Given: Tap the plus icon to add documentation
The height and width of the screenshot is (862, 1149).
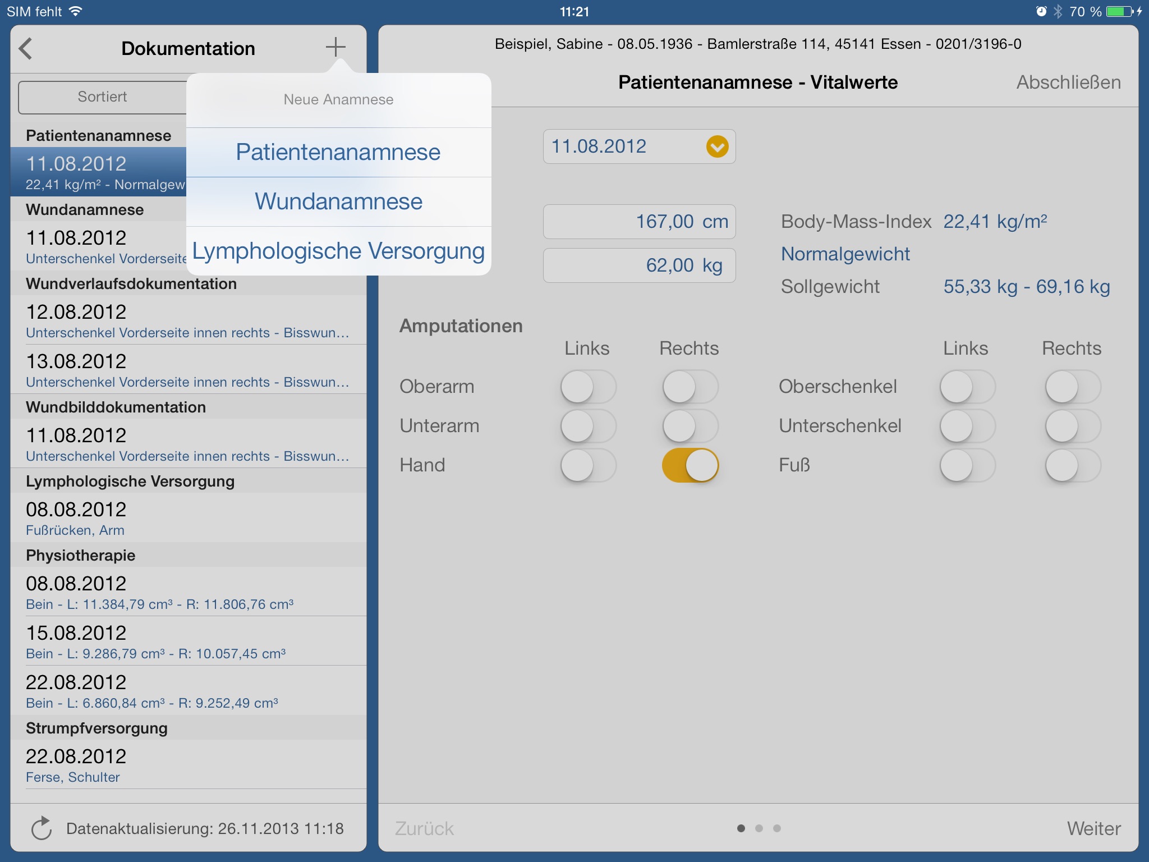Looking at the screenshot, I should pos(335,47).
